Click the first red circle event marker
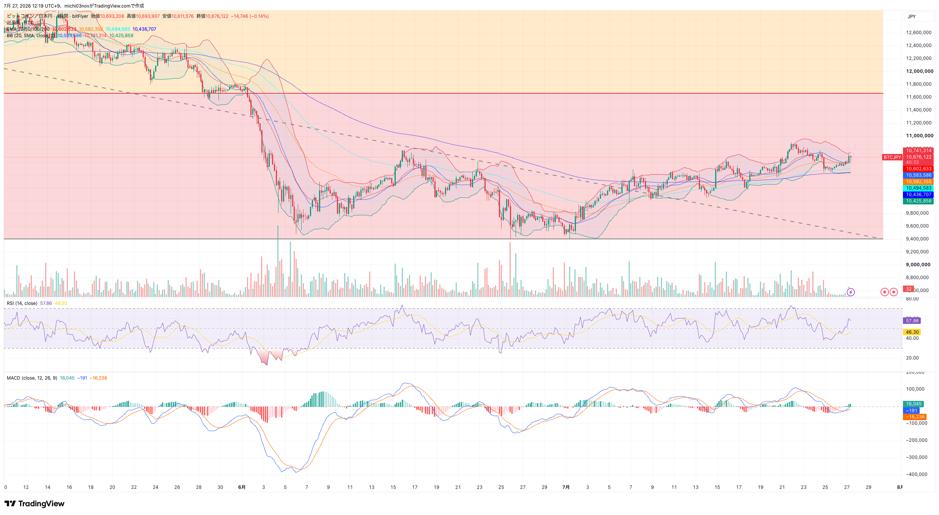Screen dimensions: 939x515 pos(884,292)
